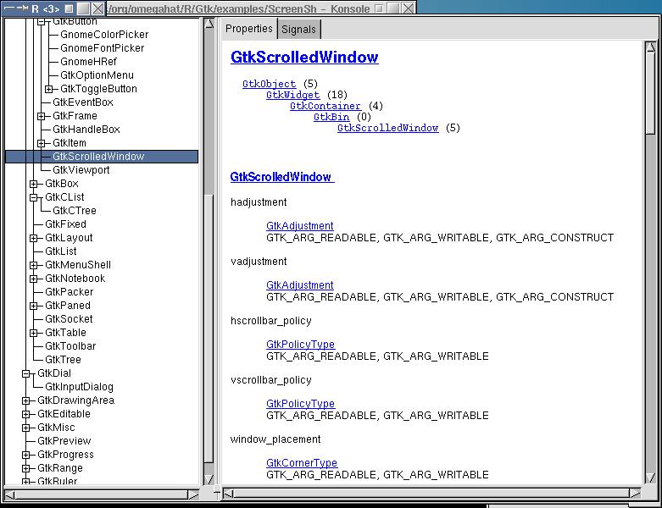Image resolution: width=662 pixels, height=508 pixels.
Task: Click tree panel scroll-up arrow
Action: click(x=209, y=23)
